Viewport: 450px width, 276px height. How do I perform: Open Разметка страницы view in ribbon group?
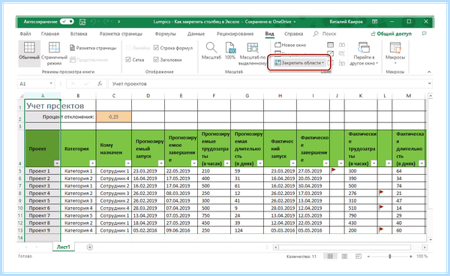point(93,48)
